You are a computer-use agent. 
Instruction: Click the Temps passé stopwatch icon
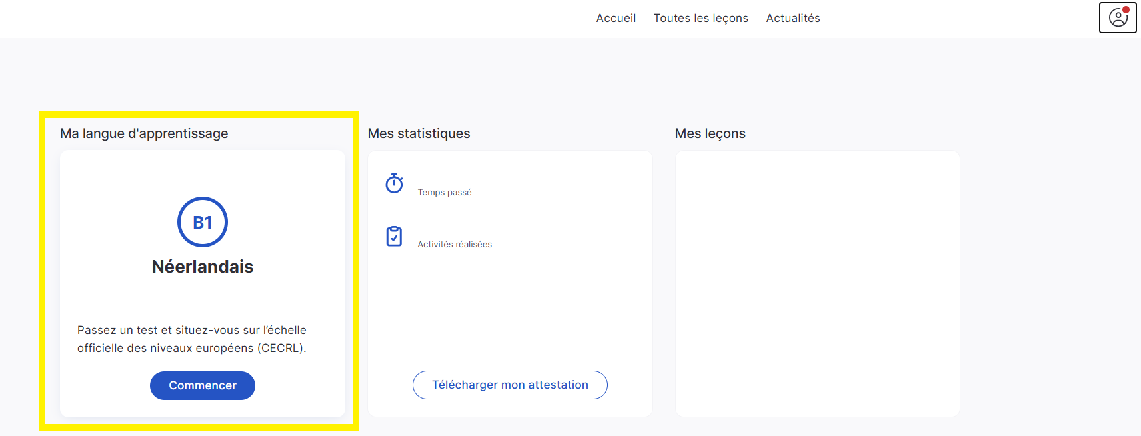(394, 183)
